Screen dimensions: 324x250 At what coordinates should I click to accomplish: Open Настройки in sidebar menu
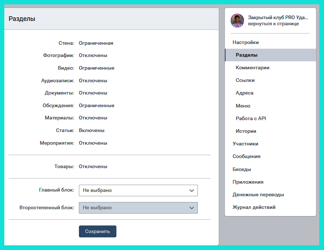pos(246,43)
